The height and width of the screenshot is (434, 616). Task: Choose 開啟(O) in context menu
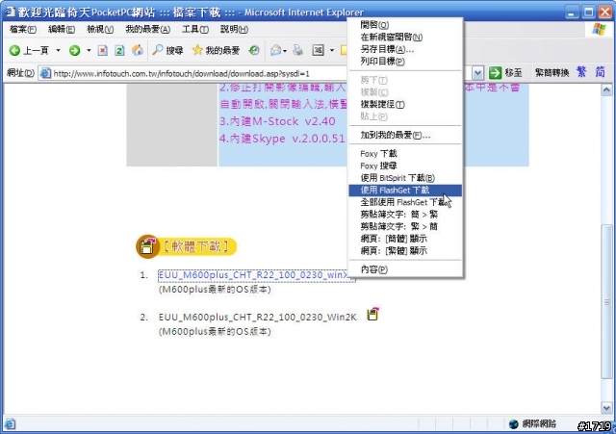pyautogui.click(x=405, y=25)
